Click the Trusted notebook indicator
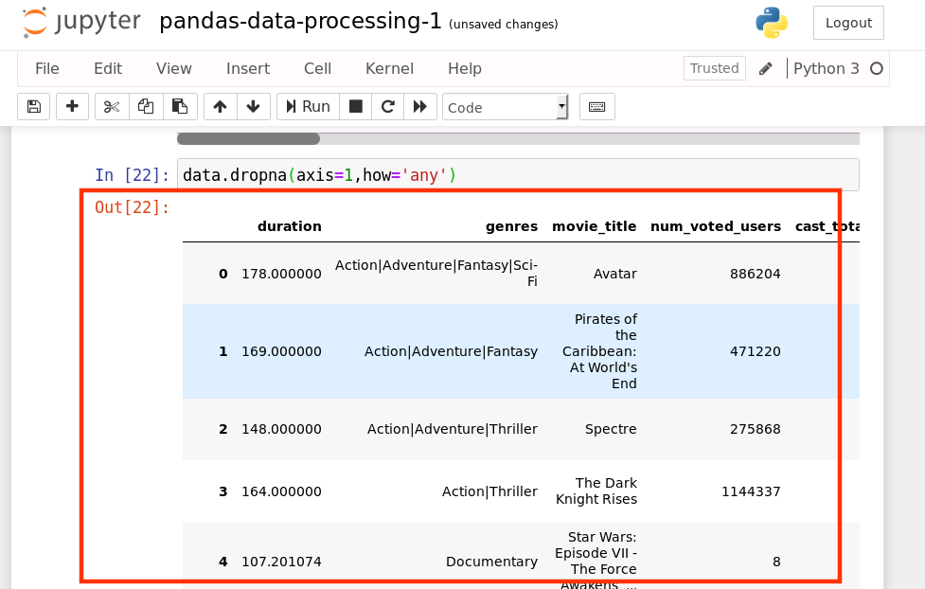 [714, 68]
